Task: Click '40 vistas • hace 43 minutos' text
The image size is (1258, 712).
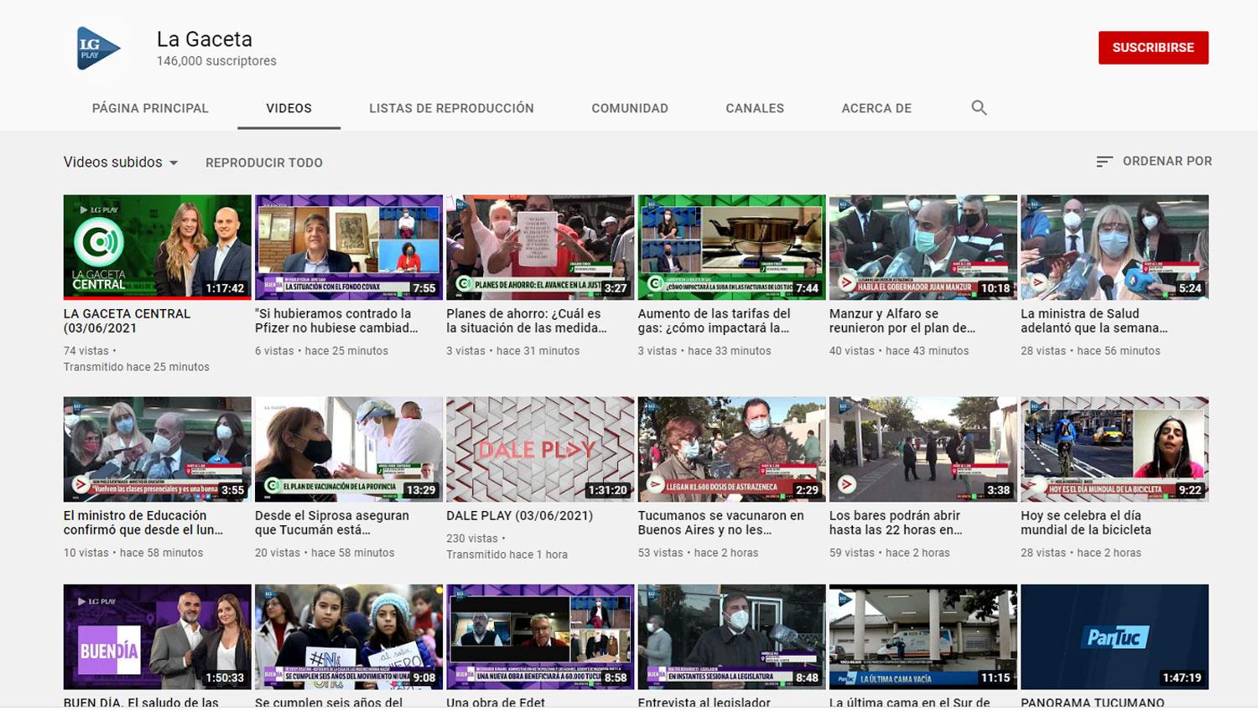Action: click(x=899, y=351)
